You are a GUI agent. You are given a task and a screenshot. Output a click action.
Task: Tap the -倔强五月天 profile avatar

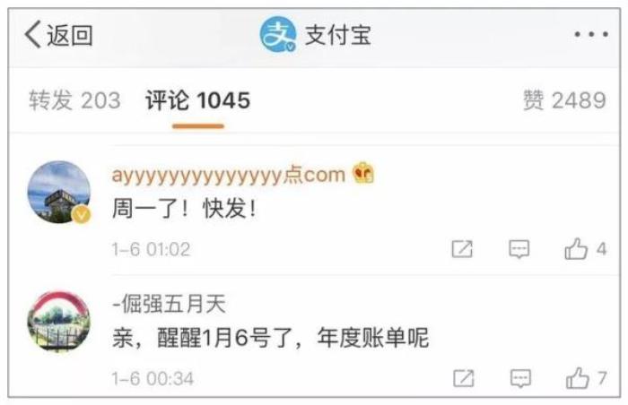click(59, 322)
